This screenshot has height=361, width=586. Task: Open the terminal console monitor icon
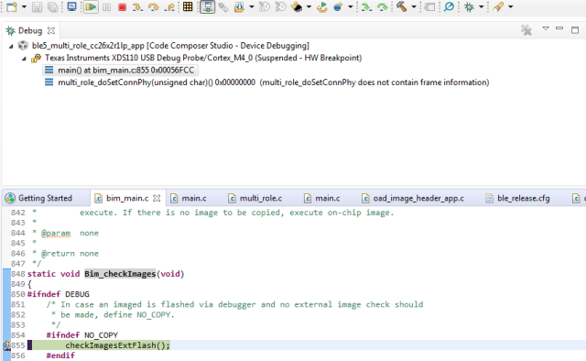coord(71,6)
